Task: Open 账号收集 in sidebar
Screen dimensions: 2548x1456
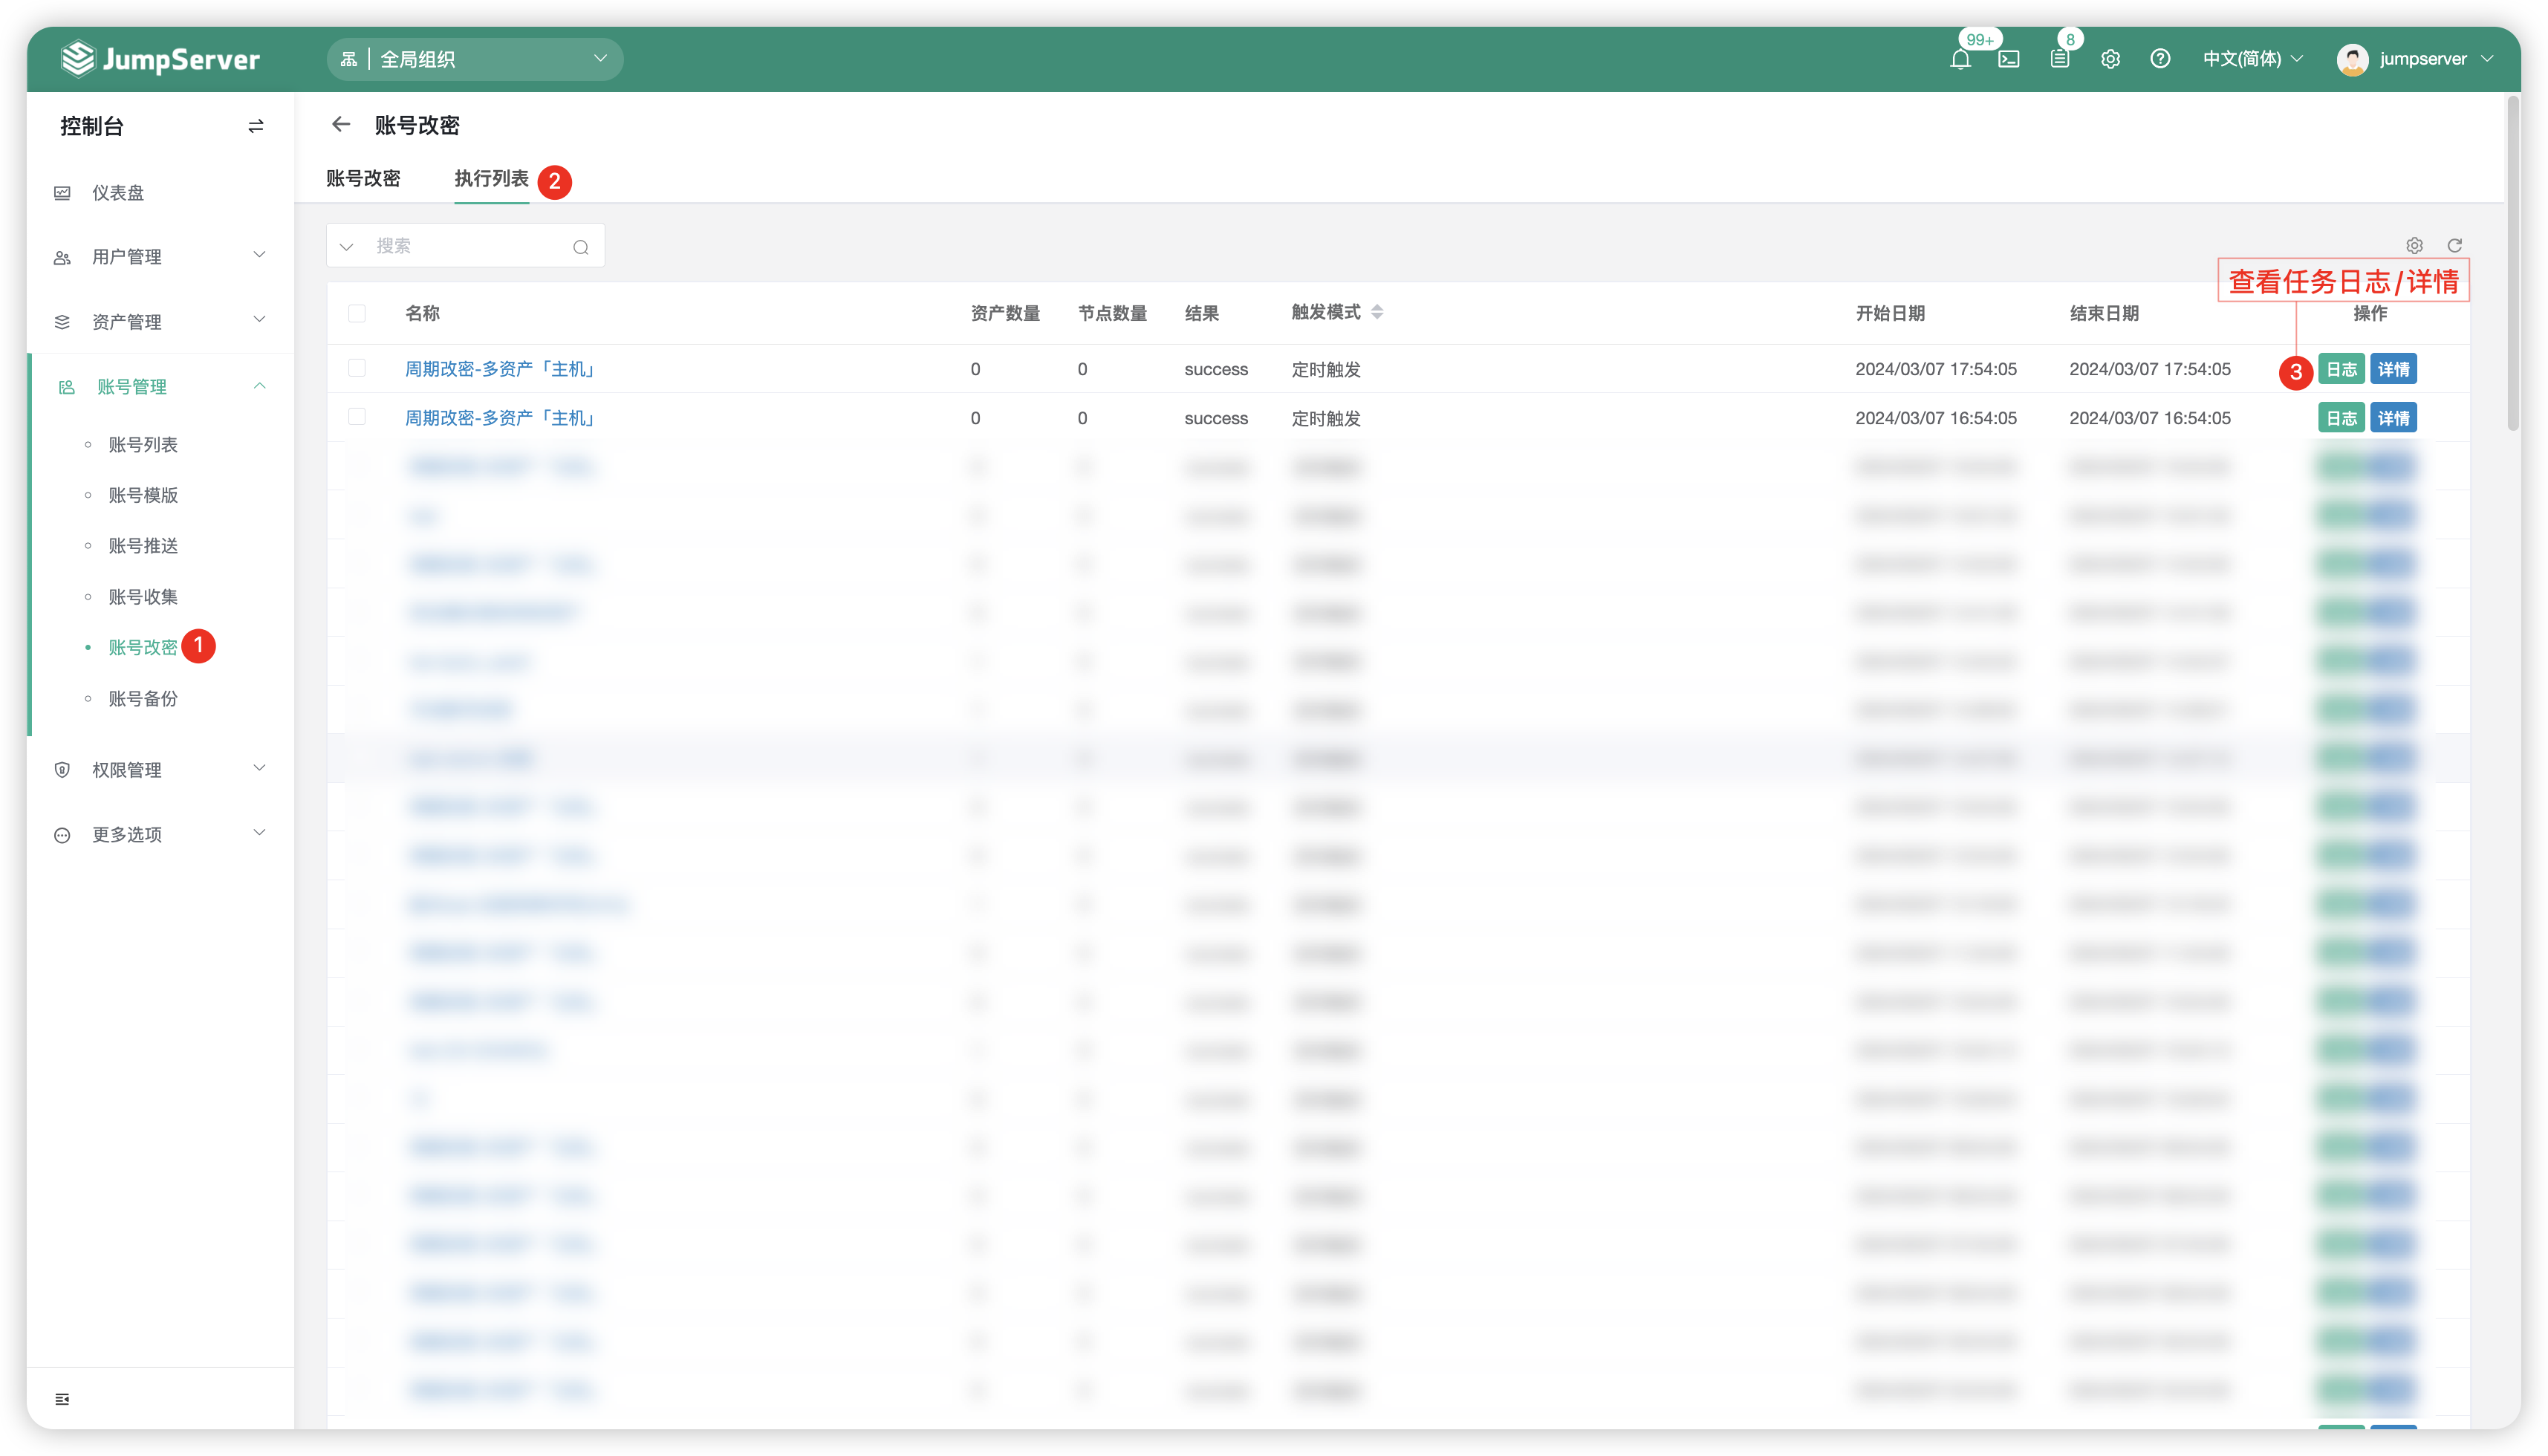Action: click(x=143, y=597)
